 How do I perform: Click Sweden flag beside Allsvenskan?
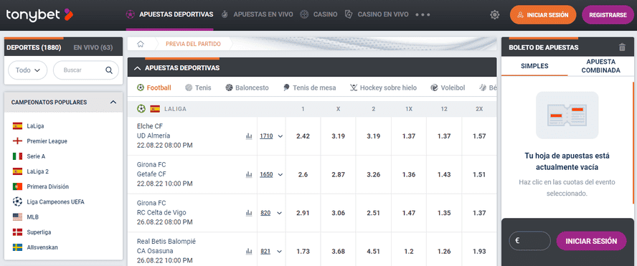17,247
